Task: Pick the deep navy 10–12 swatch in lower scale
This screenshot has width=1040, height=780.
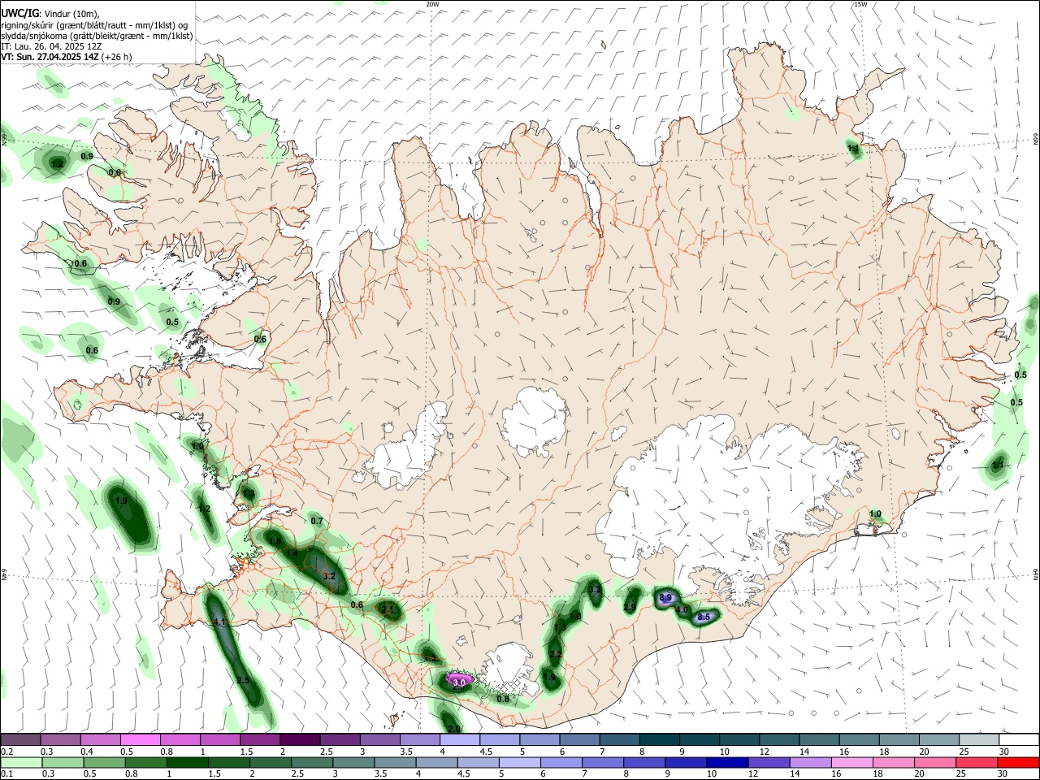Action: [x=727, y=762]
